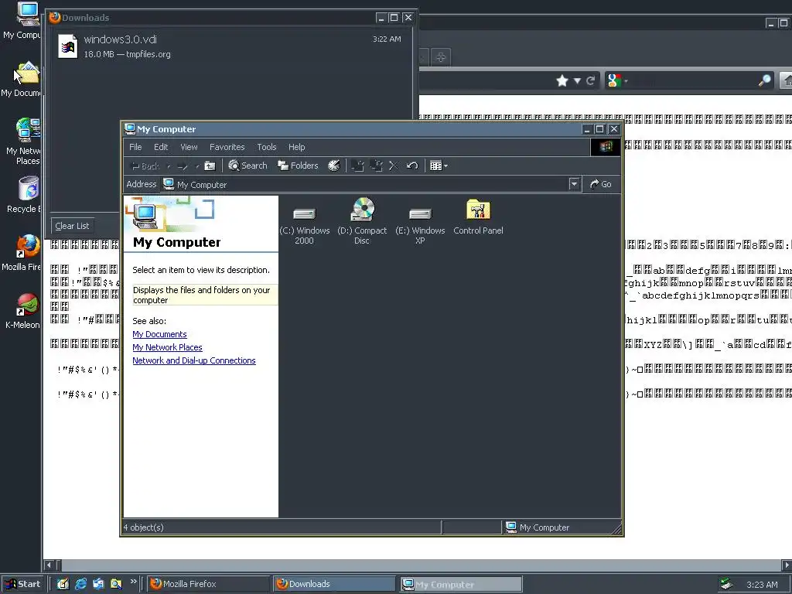Open the Back history dropdown arrow

pyautogui.click(x=168, y=166)
